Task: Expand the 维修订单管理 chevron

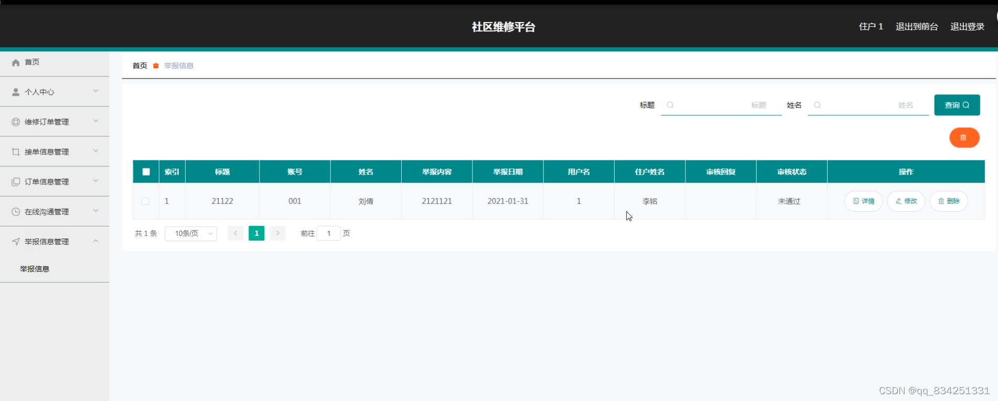Action: click(96, 121)
